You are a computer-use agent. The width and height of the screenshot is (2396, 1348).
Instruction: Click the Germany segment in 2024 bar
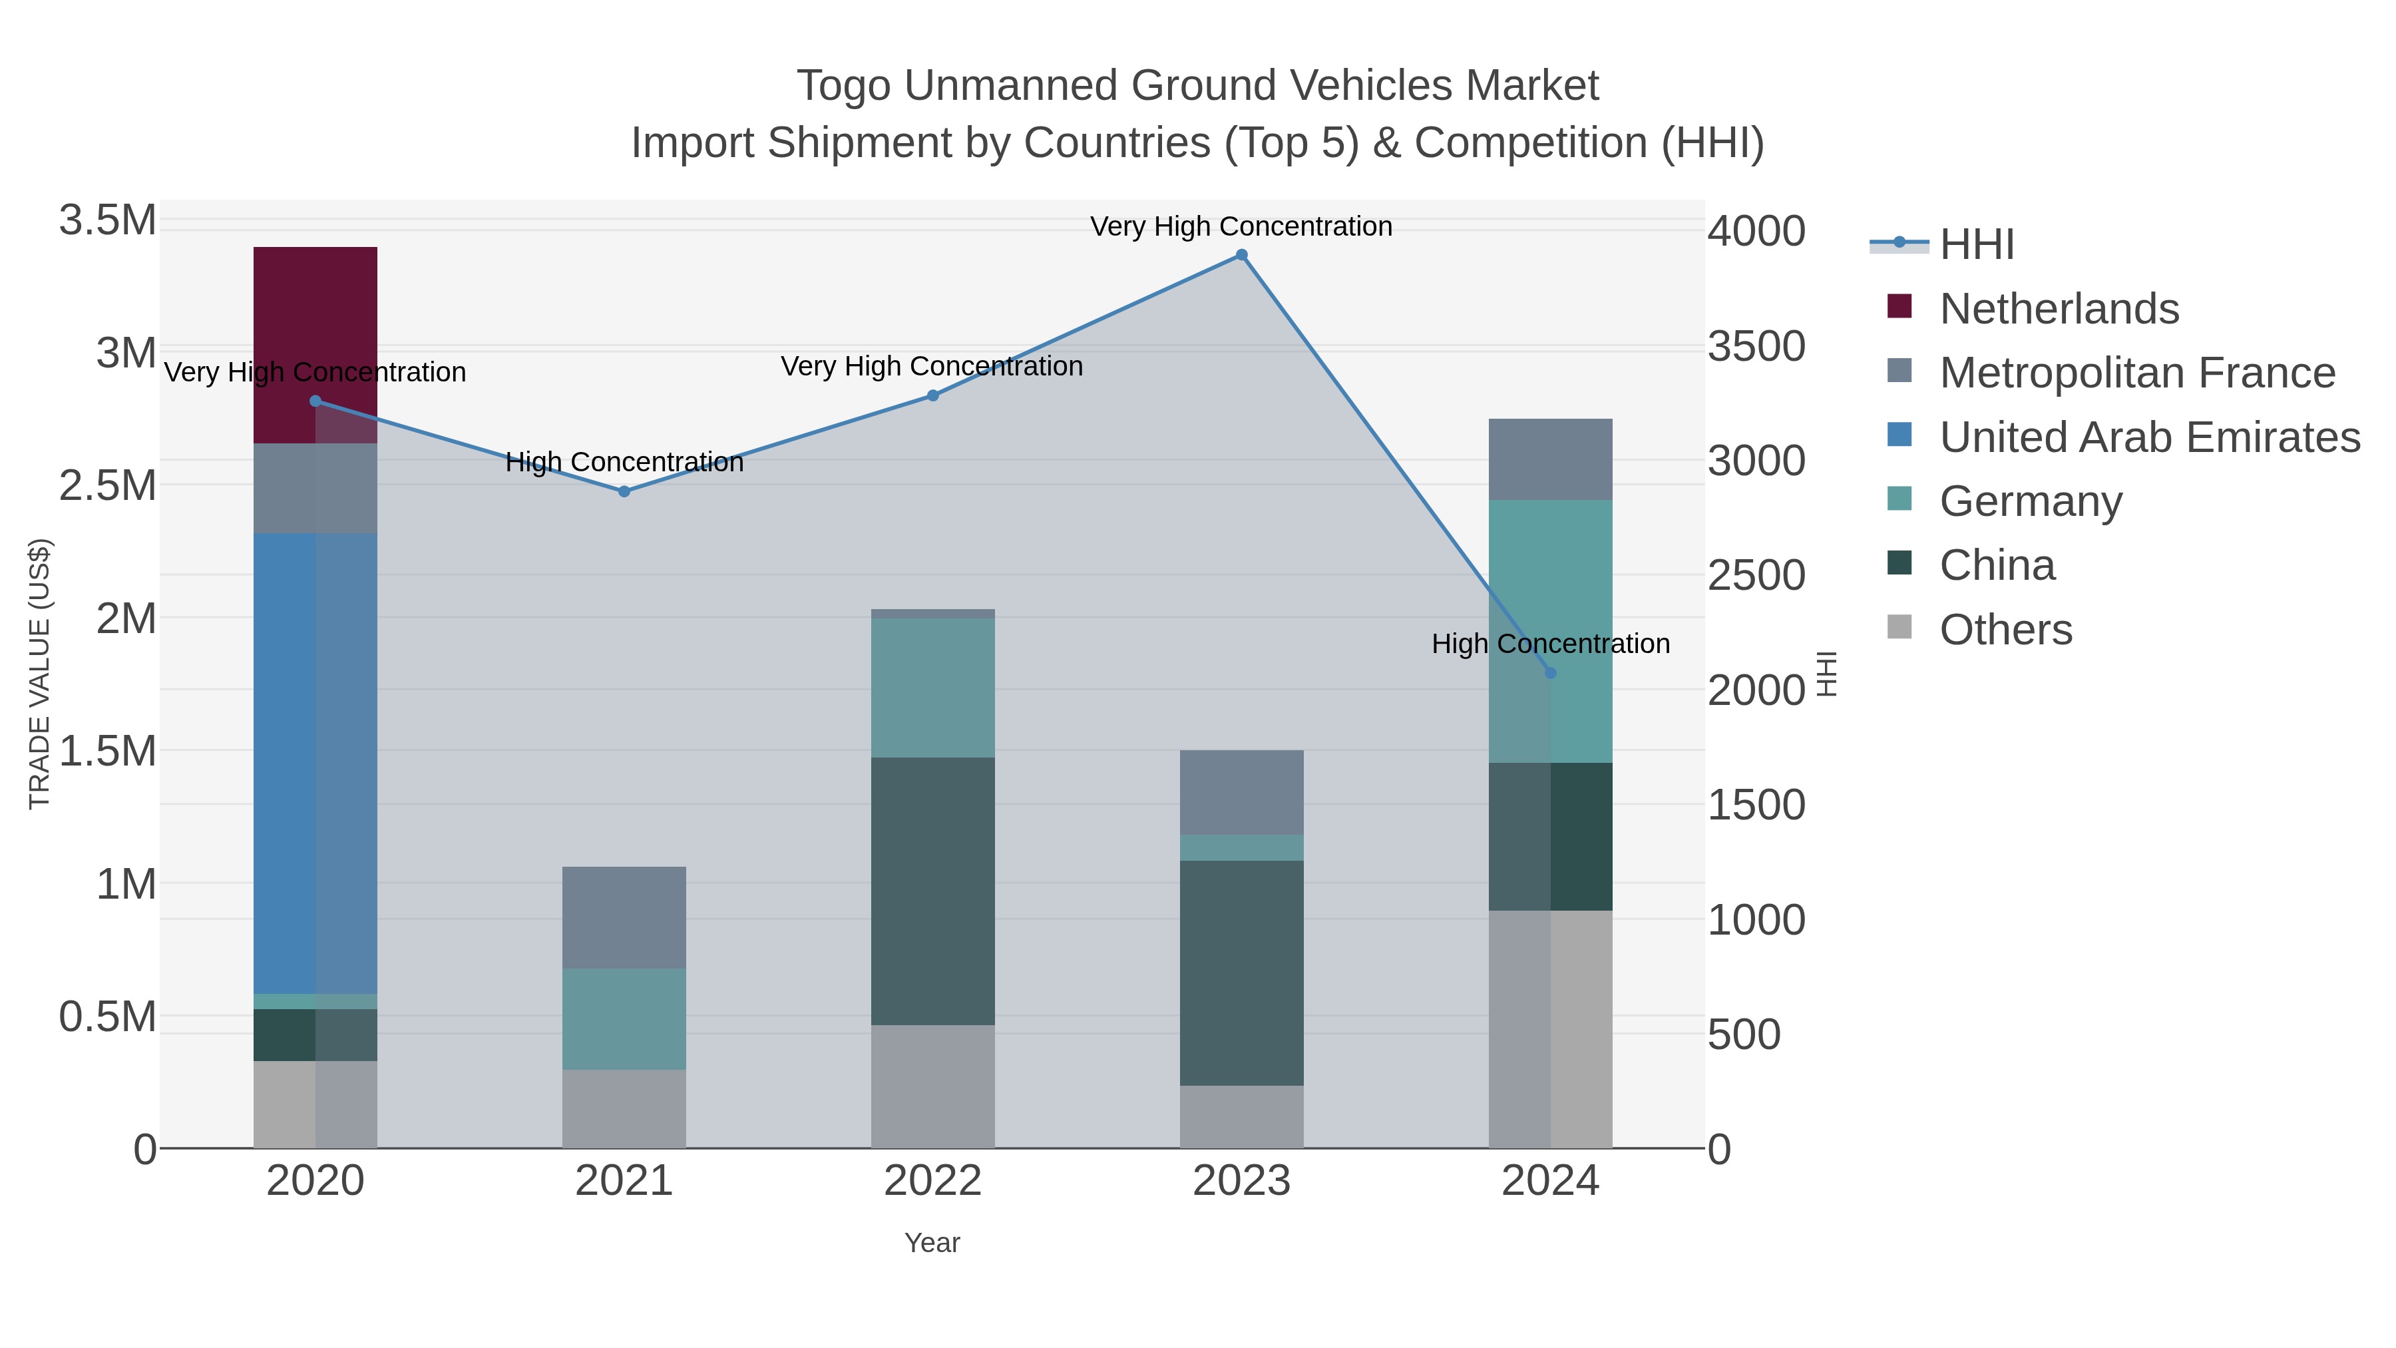[1551, 632]
